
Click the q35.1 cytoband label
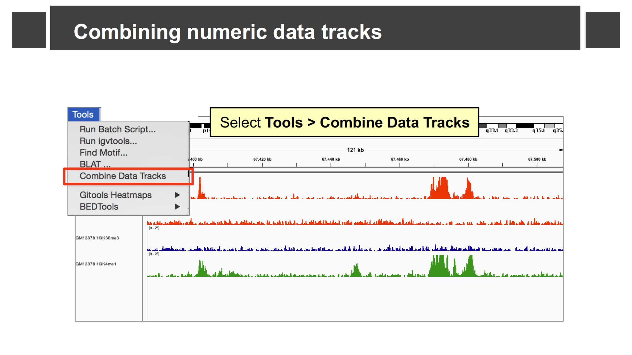pyautogui.click(x=539, y=130)
